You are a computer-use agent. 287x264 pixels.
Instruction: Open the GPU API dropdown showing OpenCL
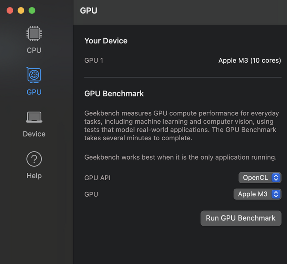[x=260, y=177]
